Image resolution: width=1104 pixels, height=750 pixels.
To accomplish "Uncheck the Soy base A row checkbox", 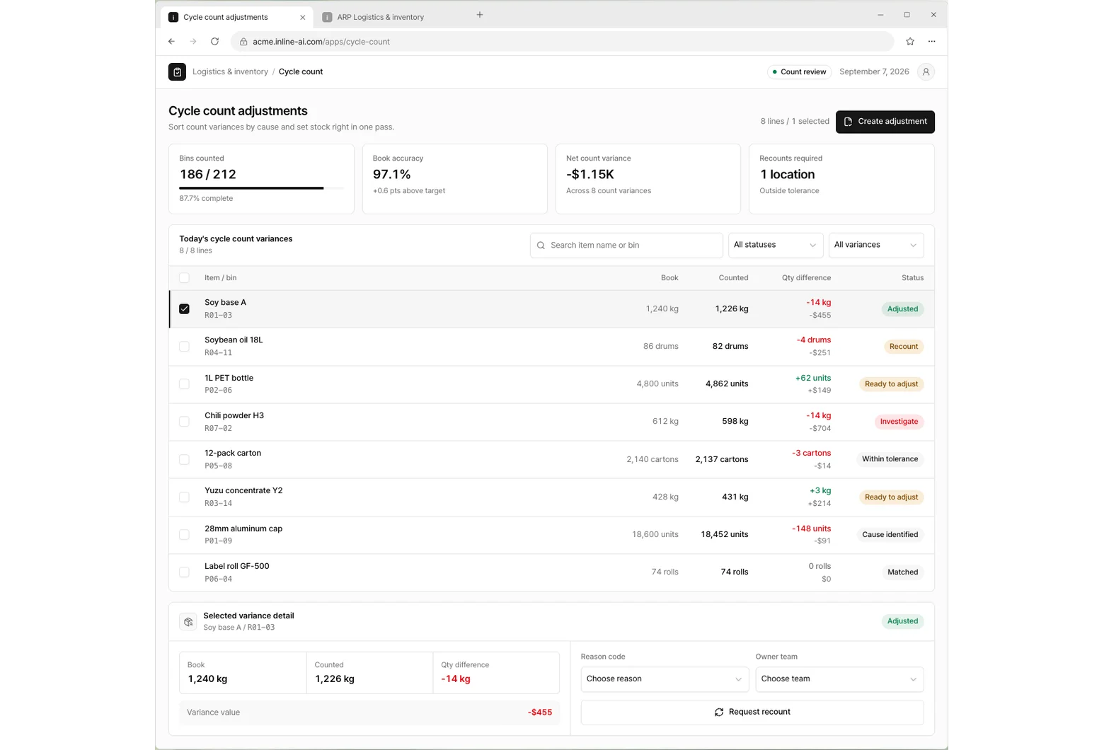I will click(x=184, y=309).
